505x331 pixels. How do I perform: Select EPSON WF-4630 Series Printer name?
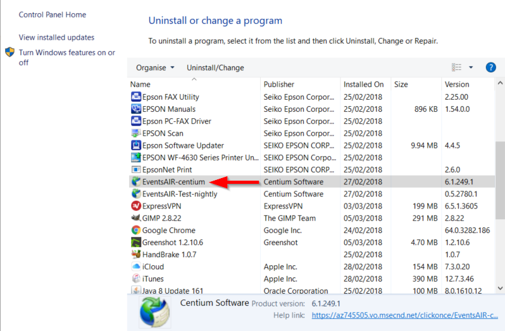(x=201, y=158)
